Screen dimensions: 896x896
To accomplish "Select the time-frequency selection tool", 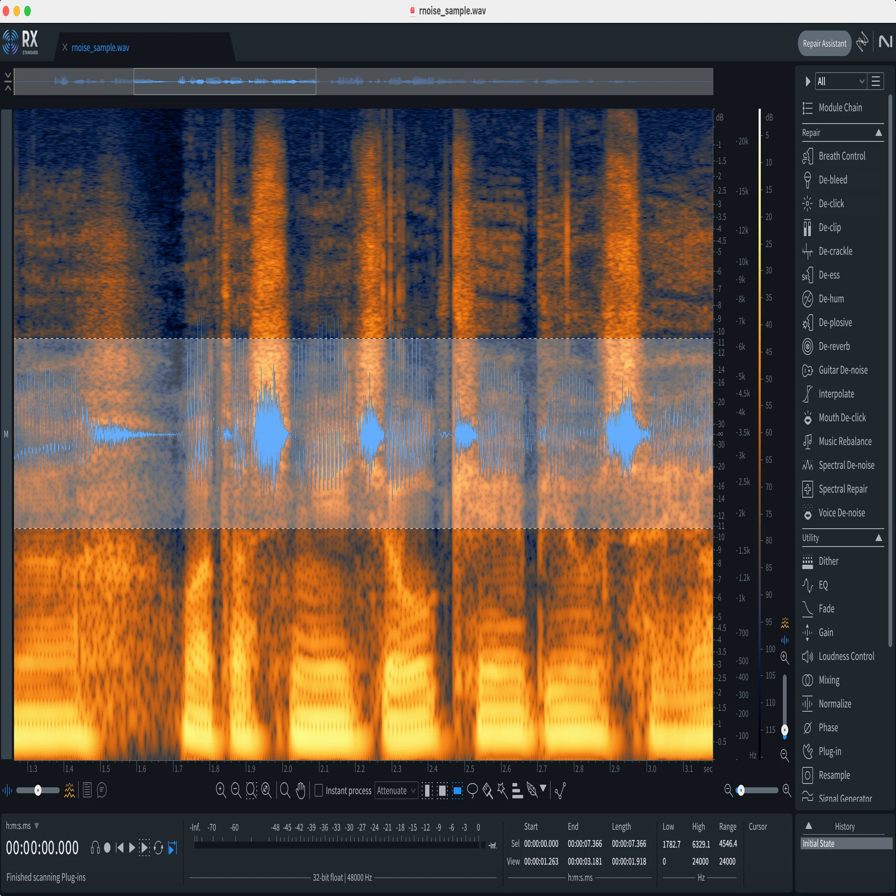I will point(457,790).
